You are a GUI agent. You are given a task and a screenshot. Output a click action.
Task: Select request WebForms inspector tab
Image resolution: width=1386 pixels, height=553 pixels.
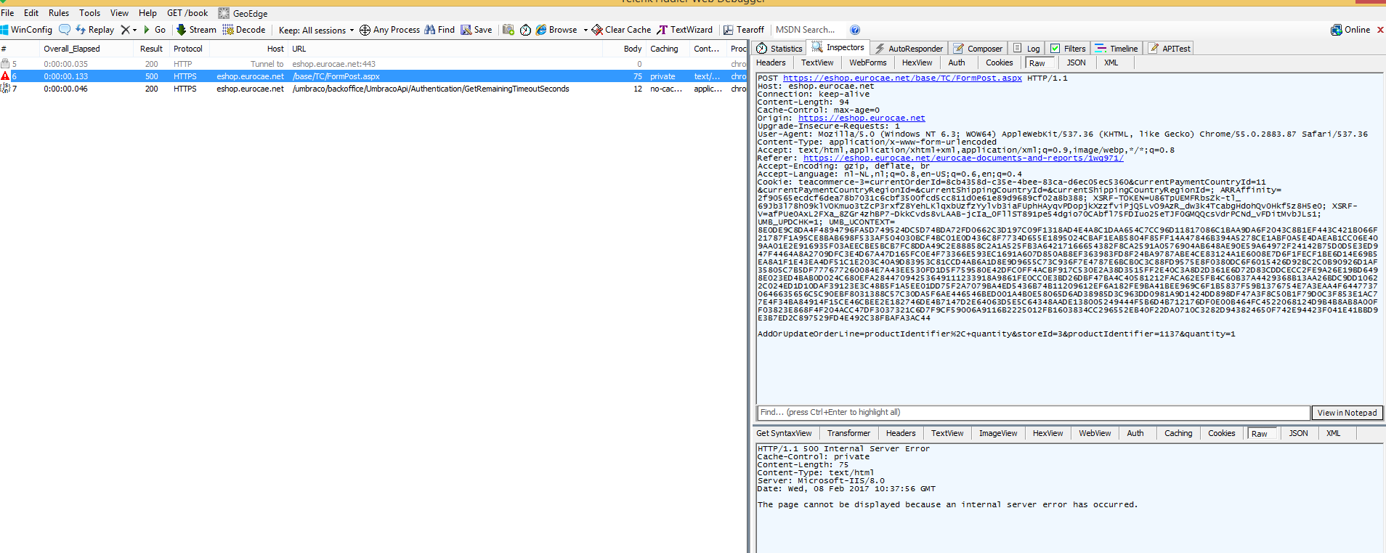(x=868, y=62)
